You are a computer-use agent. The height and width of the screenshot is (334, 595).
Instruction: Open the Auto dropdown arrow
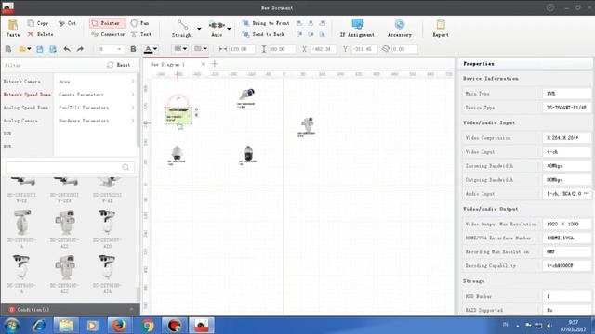coord(229,29)
